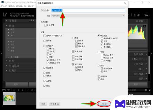This screenshot has width=153, height=110.
Task: Click the 全部不选 button
Action: (x=54, y=104)
